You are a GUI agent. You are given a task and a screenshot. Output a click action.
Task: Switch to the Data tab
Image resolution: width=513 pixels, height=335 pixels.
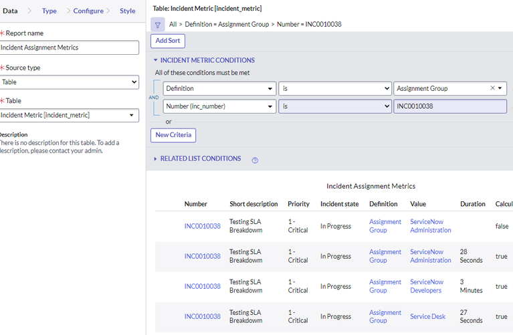click(x=10, y=11)
